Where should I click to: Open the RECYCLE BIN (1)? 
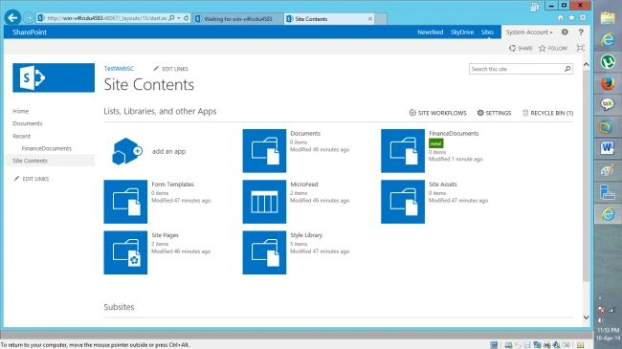coord(547,113)
